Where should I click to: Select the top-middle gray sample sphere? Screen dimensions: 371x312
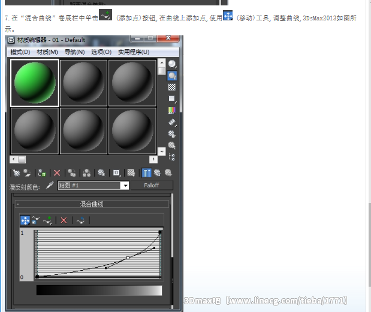83,83
